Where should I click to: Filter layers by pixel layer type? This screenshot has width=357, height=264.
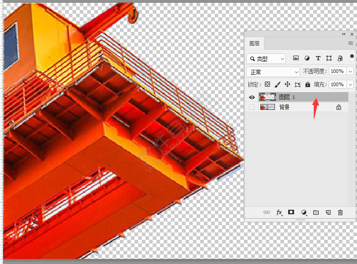point(295,58)
